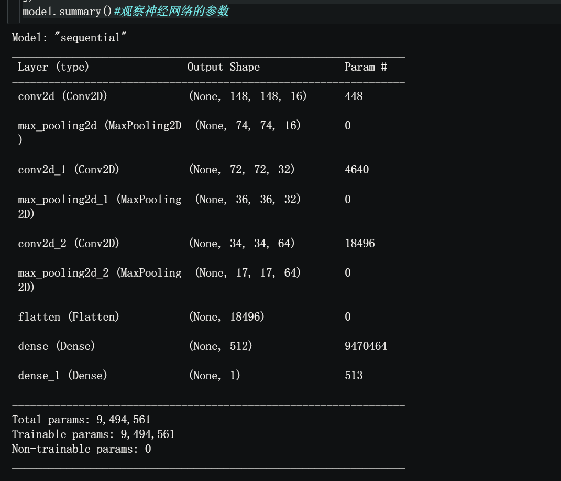The width and height of the screenshot is (561, 481).
Task: Click the Param # column header
Action: (x=366, y=67)
